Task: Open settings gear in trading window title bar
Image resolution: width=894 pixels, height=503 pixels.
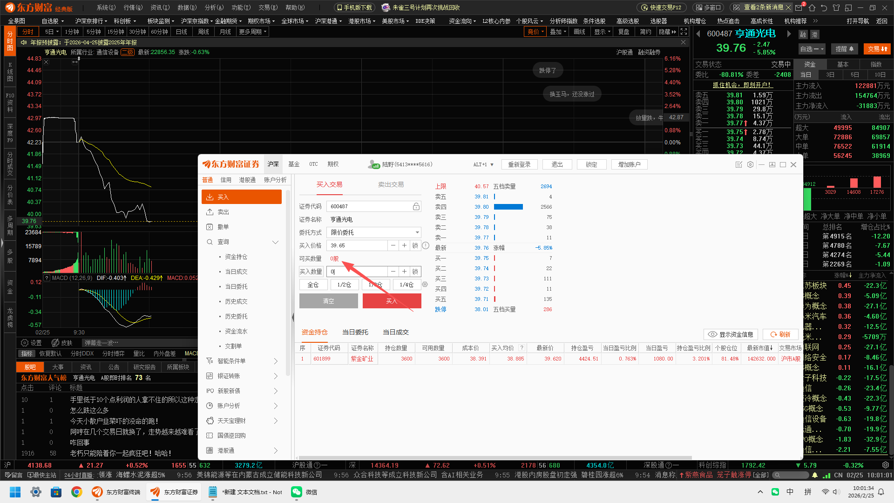Action: 750,164
